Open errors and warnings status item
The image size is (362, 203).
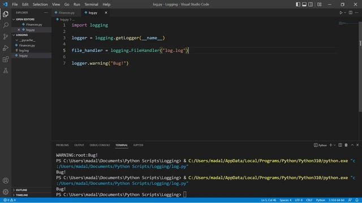pos(10,200)
